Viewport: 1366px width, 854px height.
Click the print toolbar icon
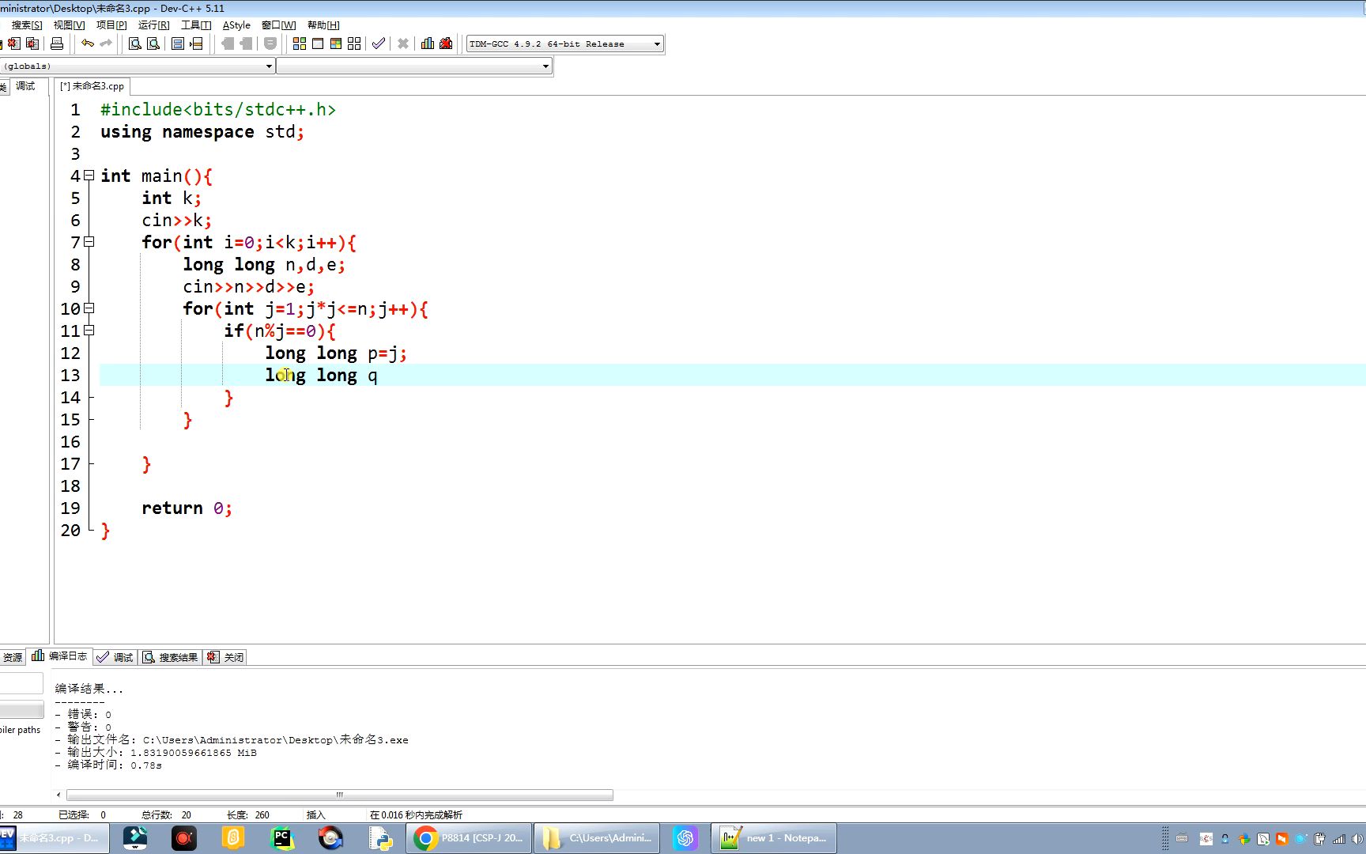tap(57, 43)
